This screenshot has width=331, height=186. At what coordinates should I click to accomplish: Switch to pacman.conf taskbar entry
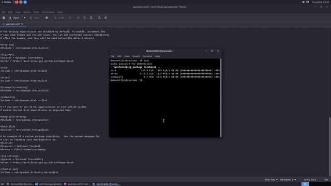[77, 184]
